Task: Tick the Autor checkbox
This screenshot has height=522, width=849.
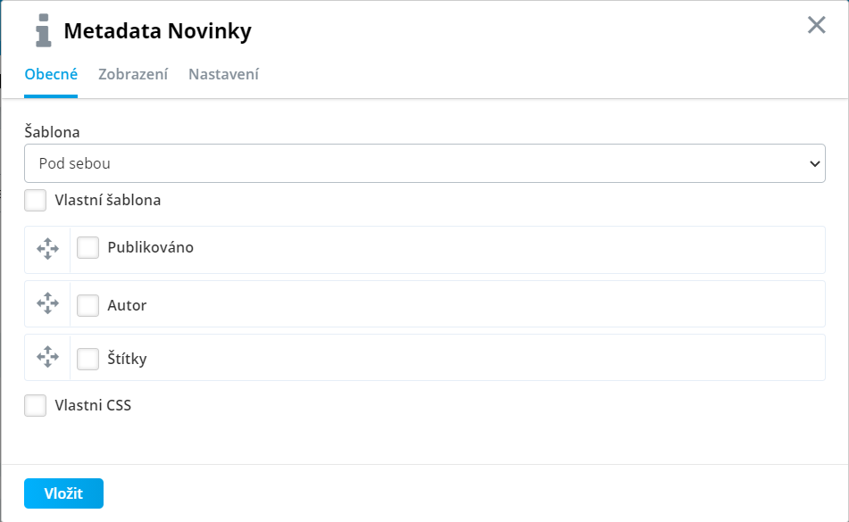Action: [x=87, y=306]
